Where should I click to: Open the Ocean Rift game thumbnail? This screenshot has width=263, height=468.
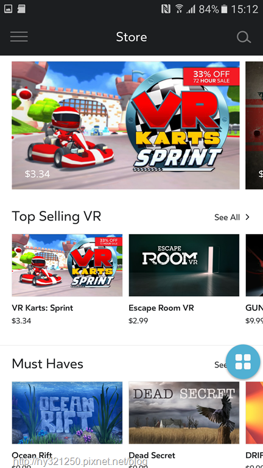pos(67,413)
